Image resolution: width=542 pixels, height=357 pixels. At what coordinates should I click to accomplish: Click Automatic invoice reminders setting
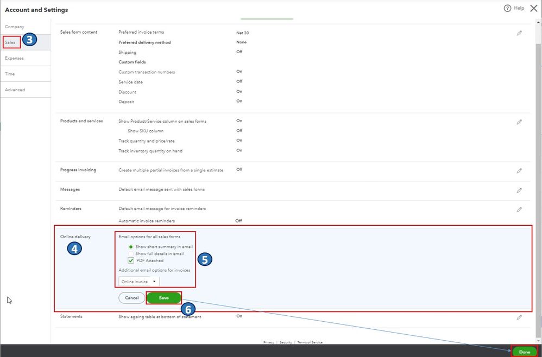click(147, 221)
